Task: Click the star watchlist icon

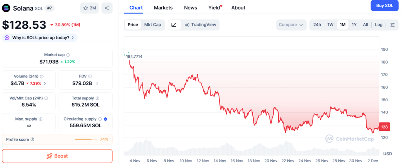Action: click(x=85, y=8)
